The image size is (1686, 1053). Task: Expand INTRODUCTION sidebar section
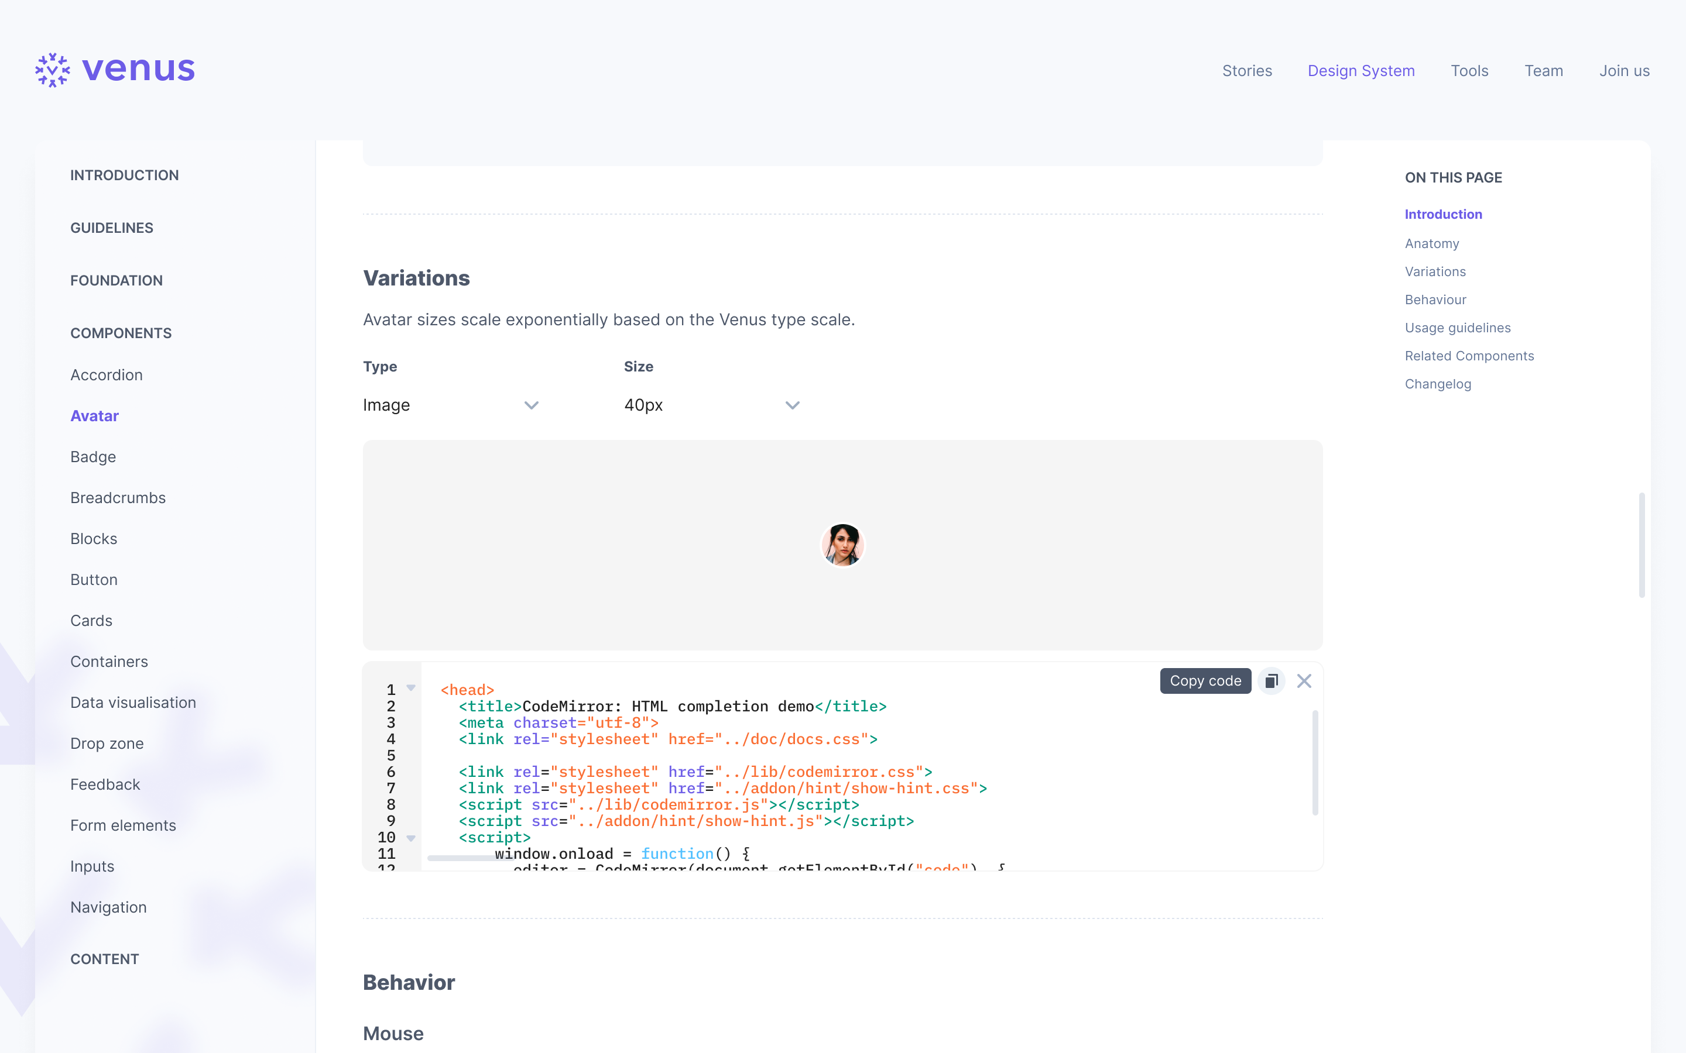[125, 175]
